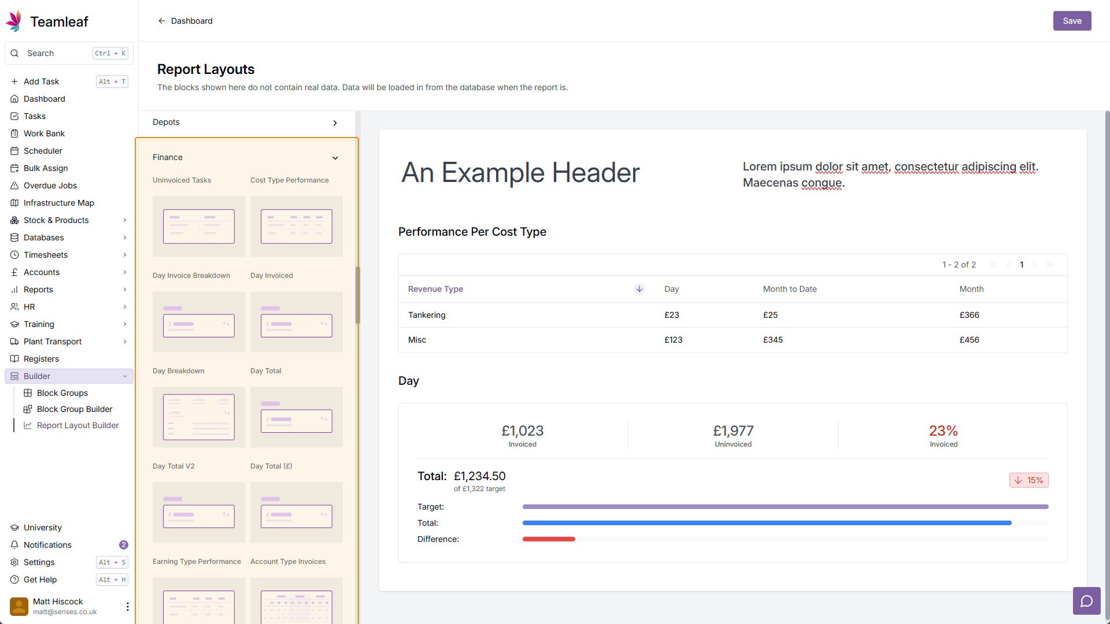The width and height of the screenshot is (1110, 624).
Task: Expand Stock & Products submenu
Action: pos(125,220)
